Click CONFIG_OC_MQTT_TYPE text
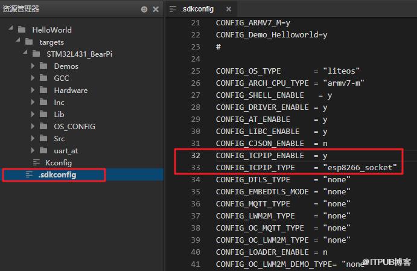Image resolution: width=417 pixels, height=271 pixels. coord(260,228)
